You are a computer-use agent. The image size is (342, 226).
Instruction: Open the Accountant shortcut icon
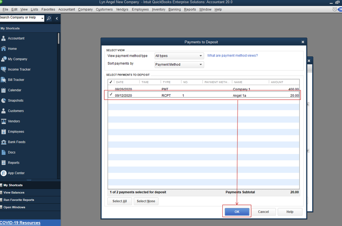coord(3,38)
